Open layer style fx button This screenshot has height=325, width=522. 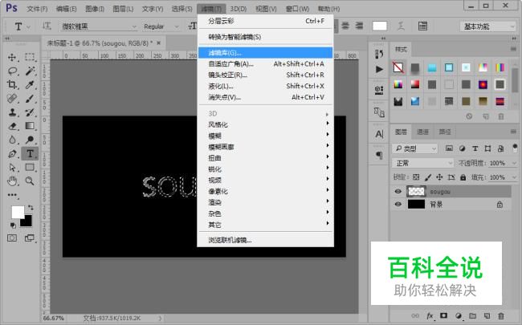tap(430, 315)
